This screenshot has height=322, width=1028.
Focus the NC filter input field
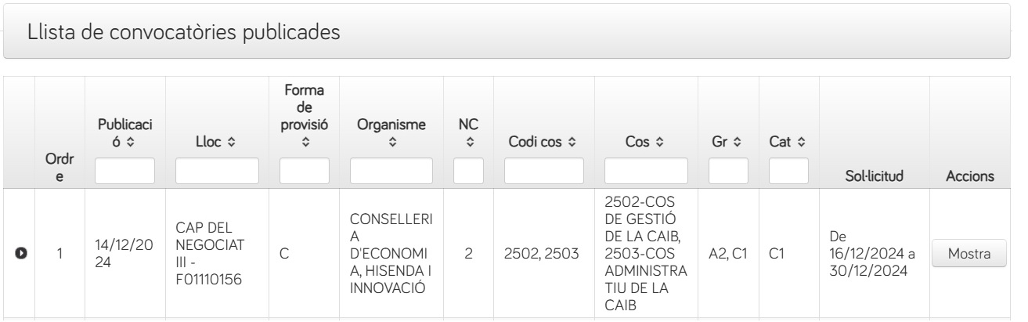click(x=468, y=171)
